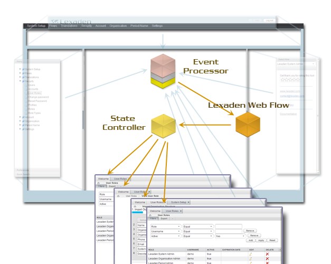Click the Role filter value field
The height and width of the screenshot is (264, 331).
(x=229, y=227)
